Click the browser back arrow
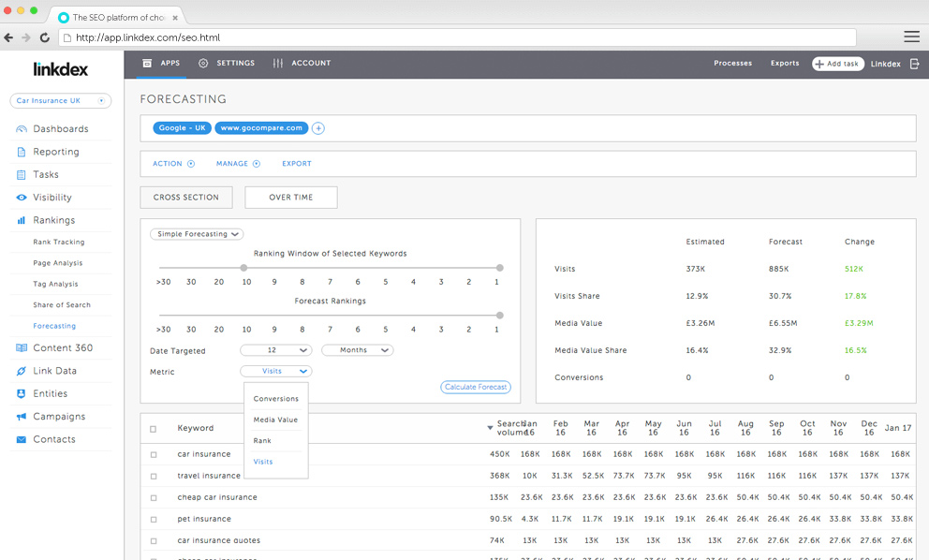Image resolution: width=929 pixels, height=560 pixels. coord(8,37)
